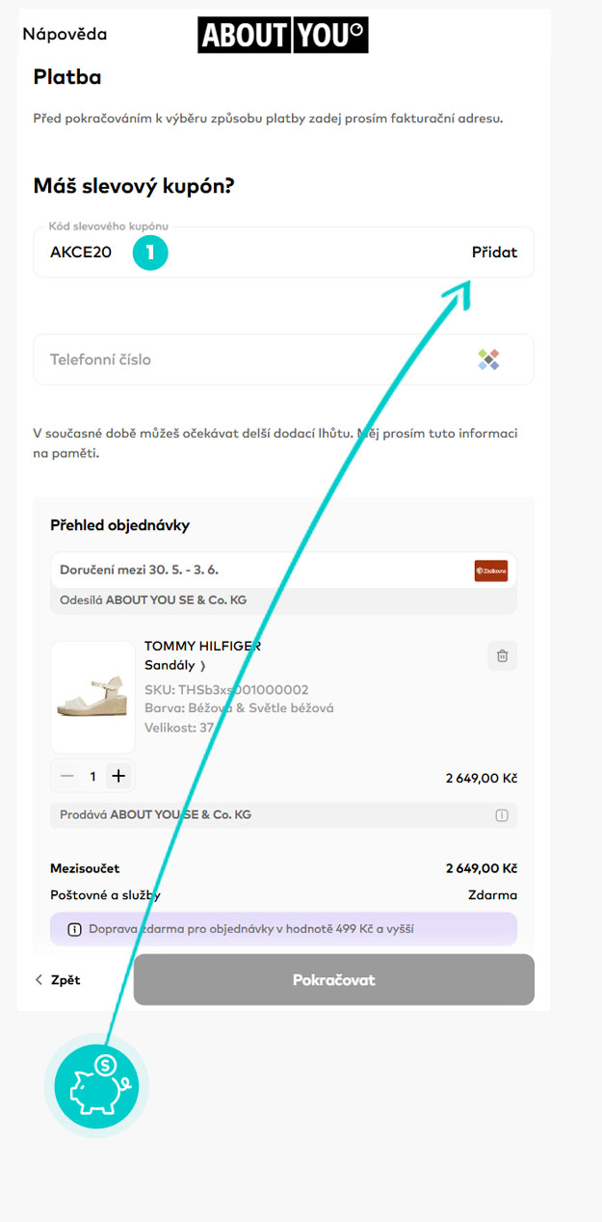Click the TOMMY HILFIGER brand name
Screen dimensions: 602x1222
[x=202, y=647]
